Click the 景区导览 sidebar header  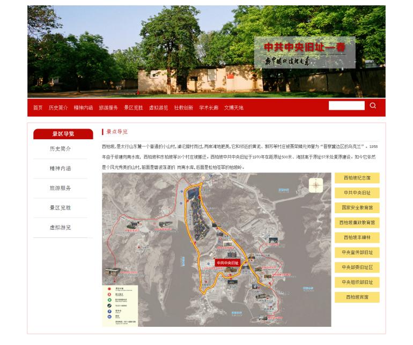63,134
